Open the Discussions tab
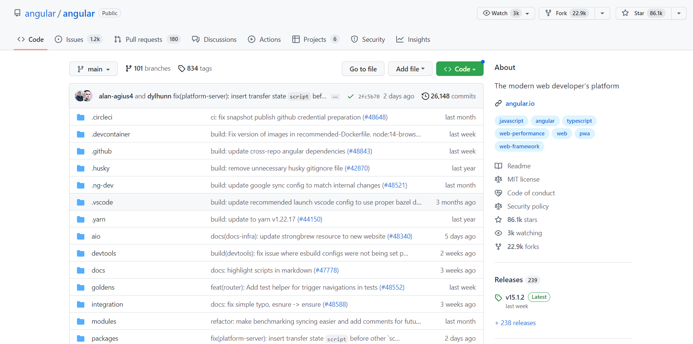Viewport: 693px width, 344px height. pyautogui.click(x=214, y=39)
